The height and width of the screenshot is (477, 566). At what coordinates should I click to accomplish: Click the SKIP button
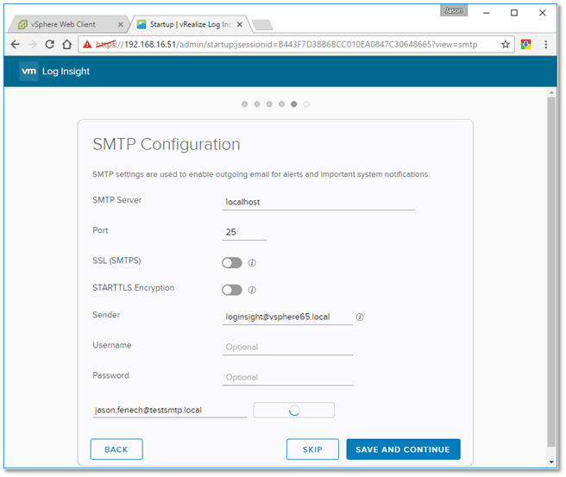click(312, 449)
